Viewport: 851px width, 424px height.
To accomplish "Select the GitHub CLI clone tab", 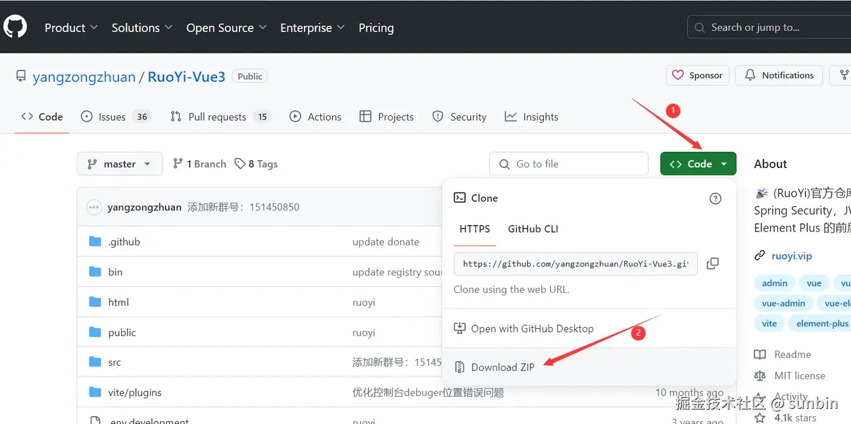I will coord(533,229).
